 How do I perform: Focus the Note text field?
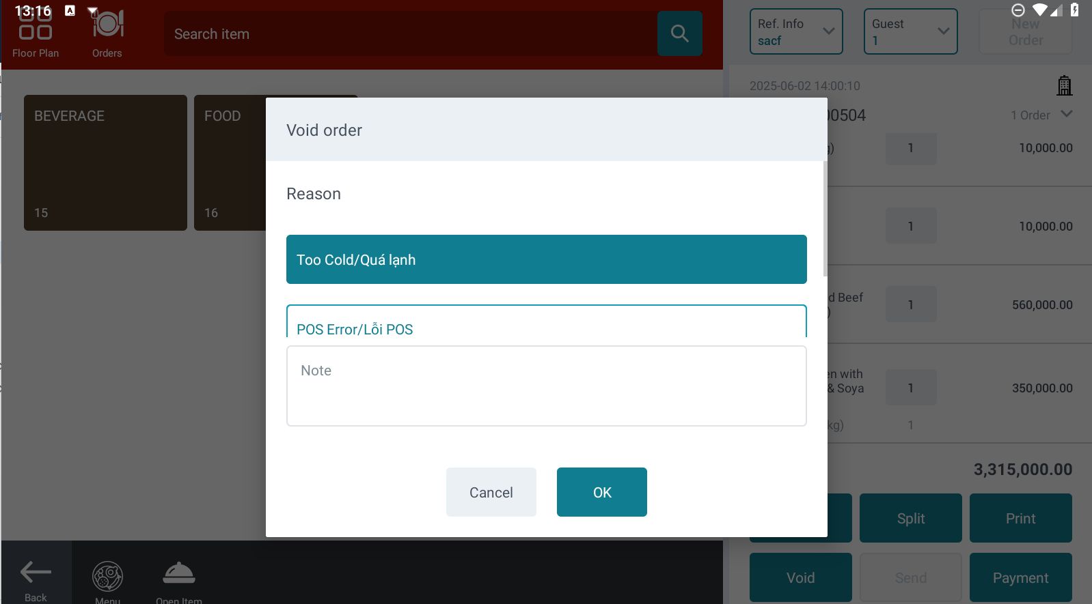(547, 386)
